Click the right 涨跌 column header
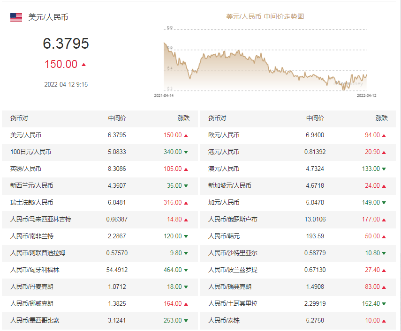The image size is (401, 331). 381,118
